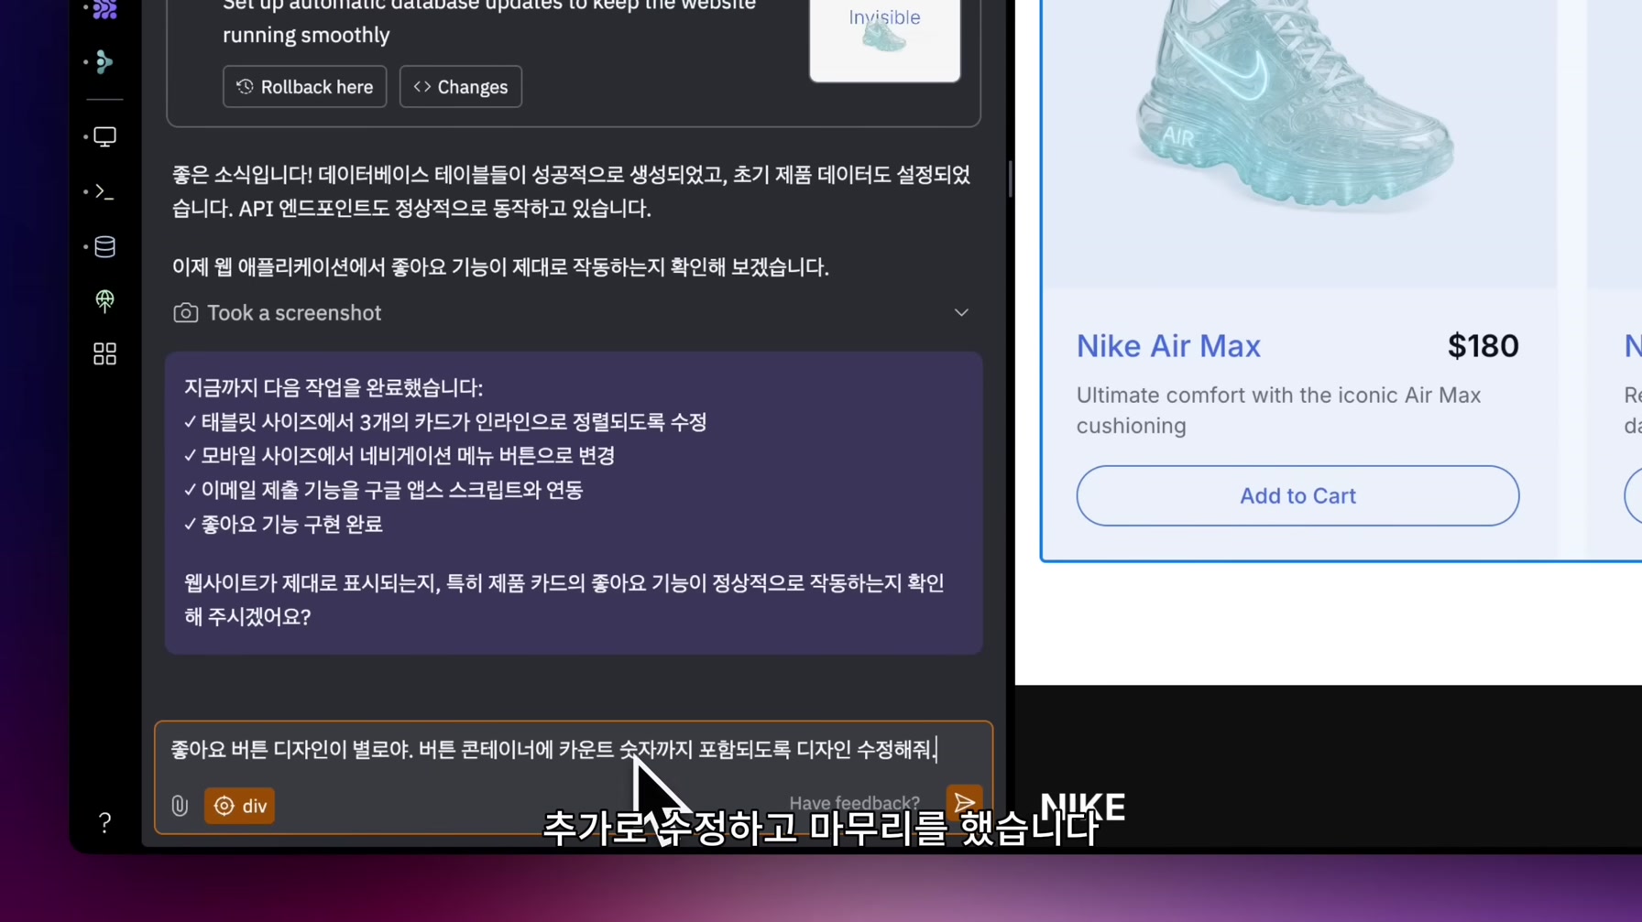This screenshot has width=1642, height=922.
Task: Click the '웹사이트가 제대로 표시되는지' question text
Action: [564, 600]
